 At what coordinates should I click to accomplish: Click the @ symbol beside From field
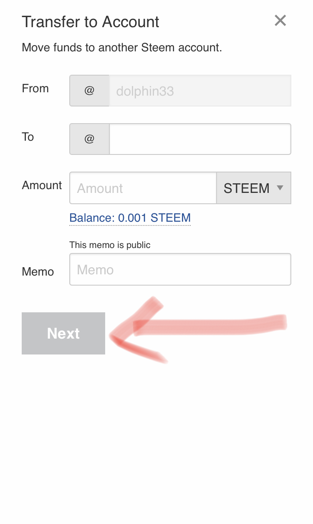click(89, 91)
